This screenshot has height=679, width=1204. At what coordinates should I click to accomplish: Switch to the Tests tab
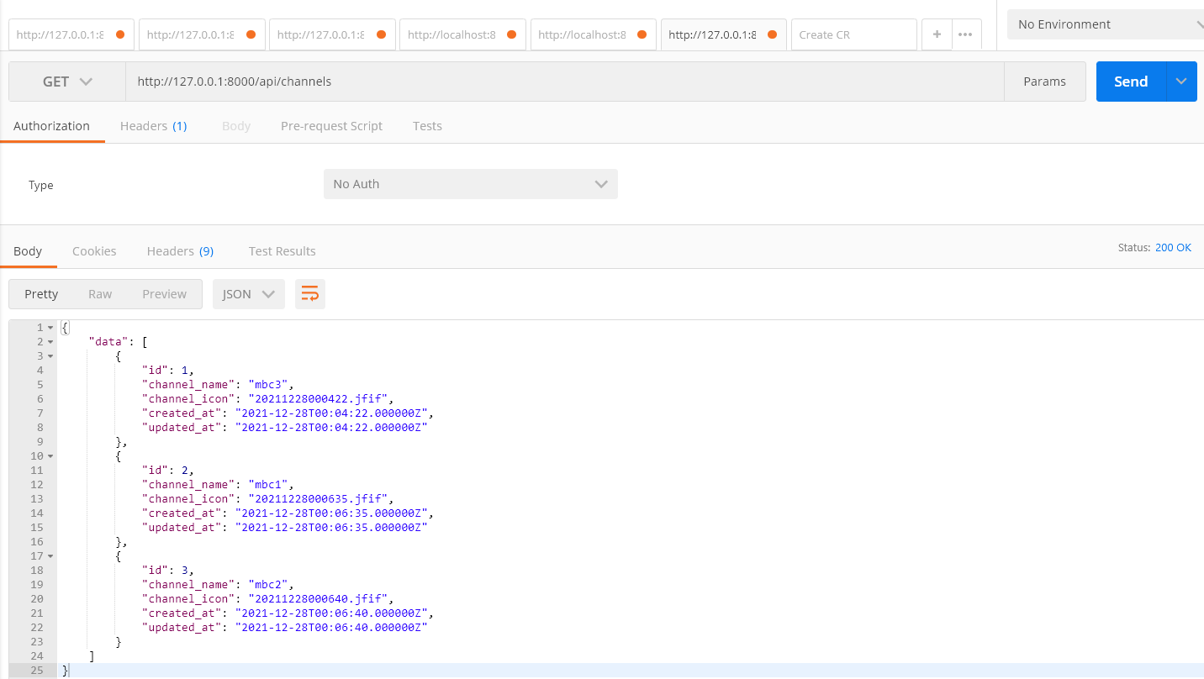426,125
